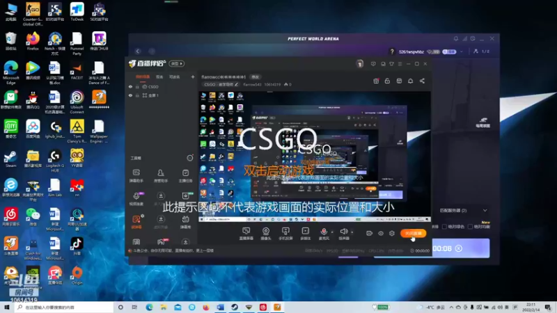This screenshot has height=313, width=557.
Task: Select the 全屏1 source row
Action: coord(162,95)
